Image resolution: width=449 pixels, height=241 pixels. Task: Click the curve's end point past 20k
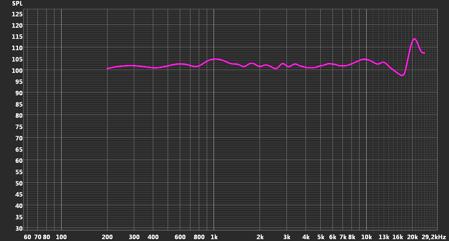pyautogui.click(x=424, y=53)
